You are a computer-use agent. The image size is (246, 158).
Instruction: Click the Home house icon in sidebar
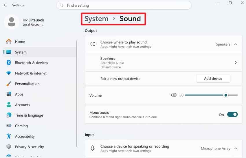[9, 42]
